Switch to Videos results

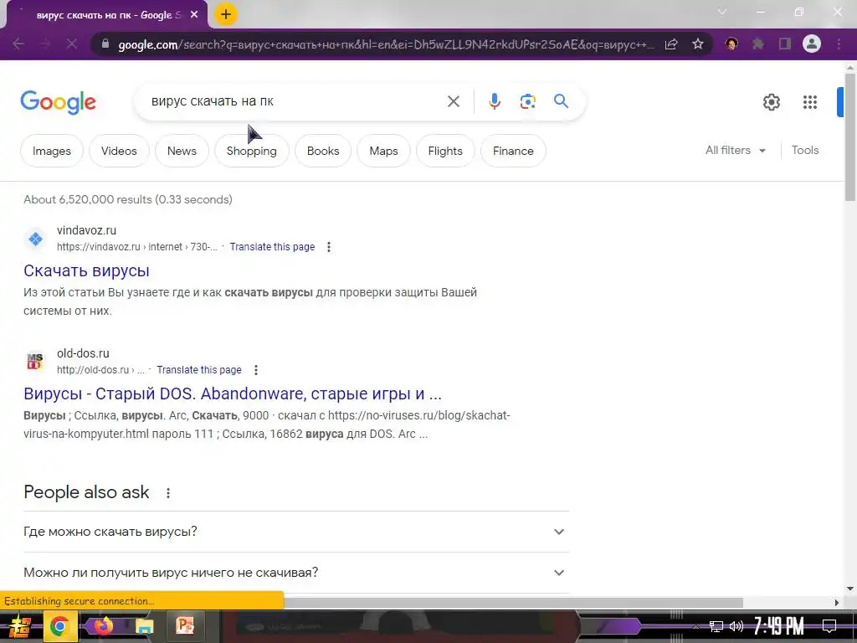(119, 151)
